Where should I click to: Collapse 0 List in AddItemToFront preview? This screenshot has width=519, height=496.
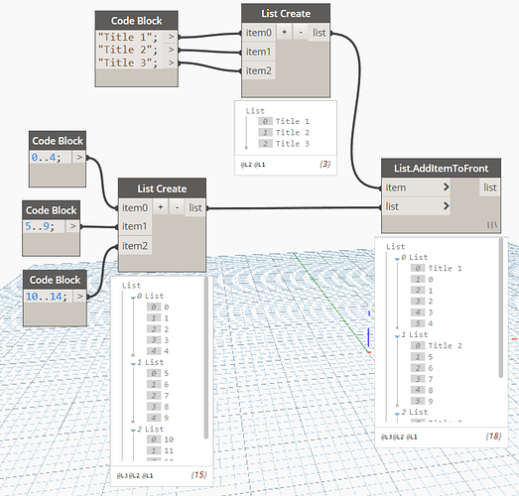[397, 259]
